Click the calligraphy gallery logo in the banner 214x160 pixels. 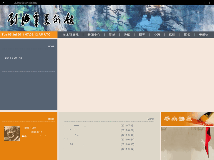click(41, 19)
